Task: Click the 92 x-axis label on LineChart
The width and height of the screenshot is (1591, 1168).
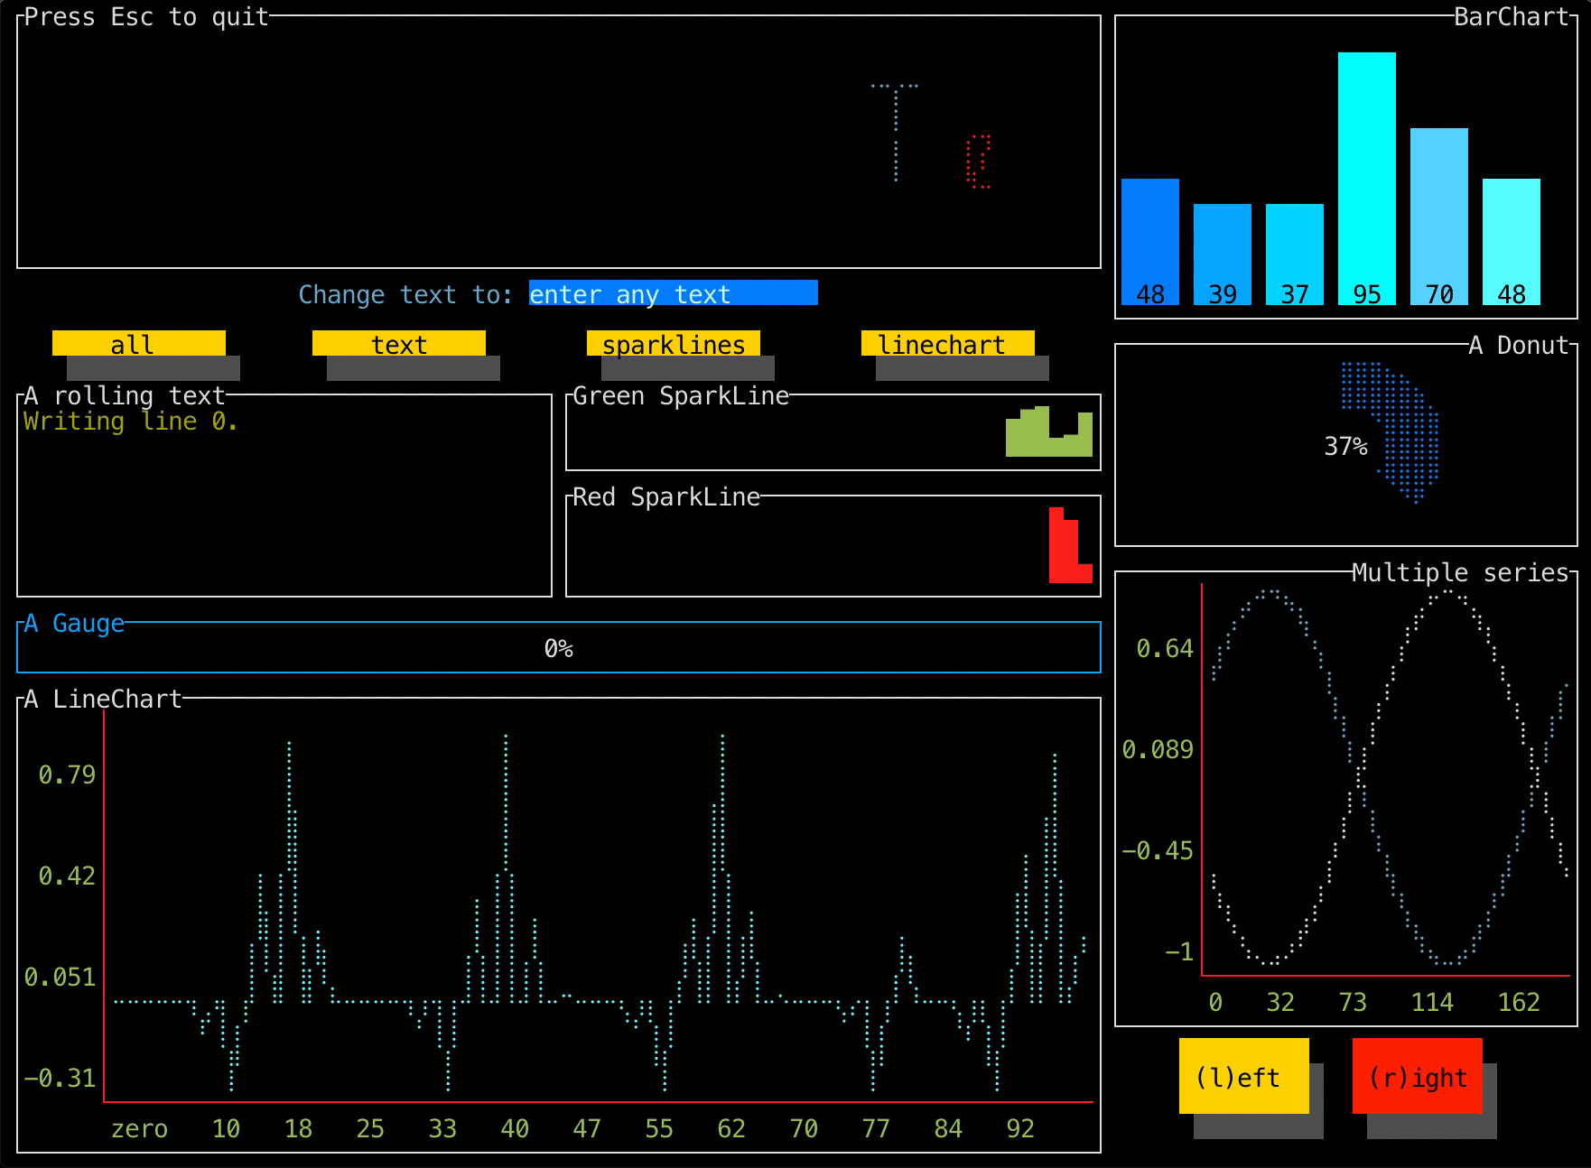Action: pos(1020,1128)
